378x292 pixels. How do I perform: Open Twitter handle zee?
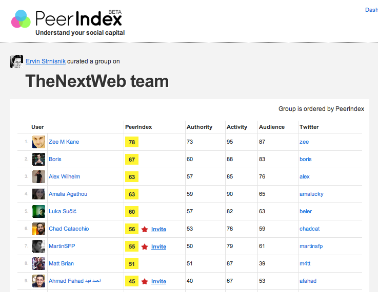pos(304,142)
